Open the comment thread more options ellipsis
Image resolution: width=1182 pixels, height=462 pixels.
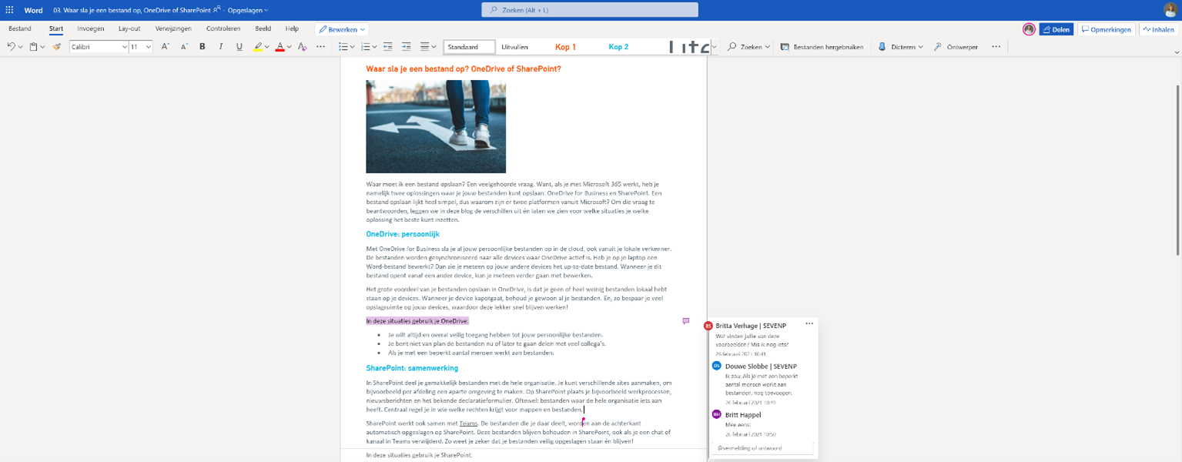click(x=809, y=323)
